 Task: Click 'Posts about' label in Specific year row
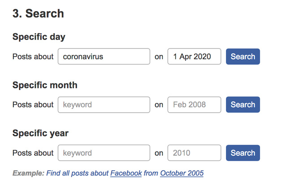33,153
